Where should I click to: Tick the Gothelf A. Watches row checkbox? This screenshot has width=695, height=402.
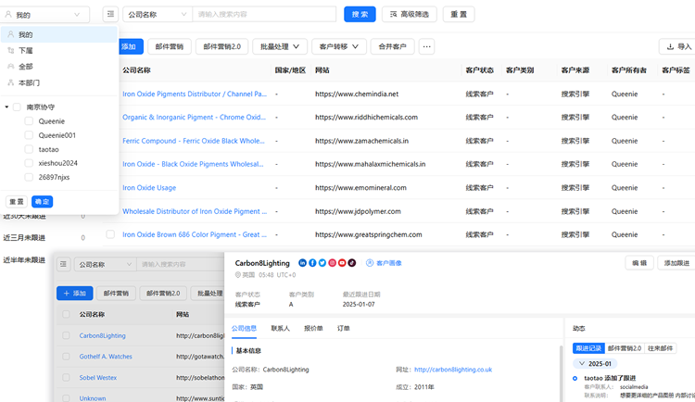click(66, 357)
